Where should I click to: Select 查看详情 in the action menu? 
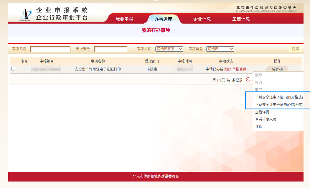tap(262, 112)
